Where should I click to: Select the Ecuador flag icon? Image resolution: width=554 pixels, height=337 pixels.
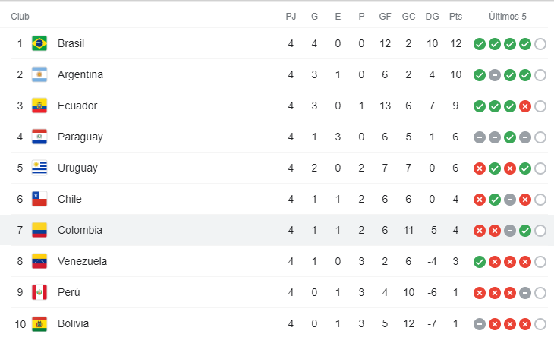point(39,106)
